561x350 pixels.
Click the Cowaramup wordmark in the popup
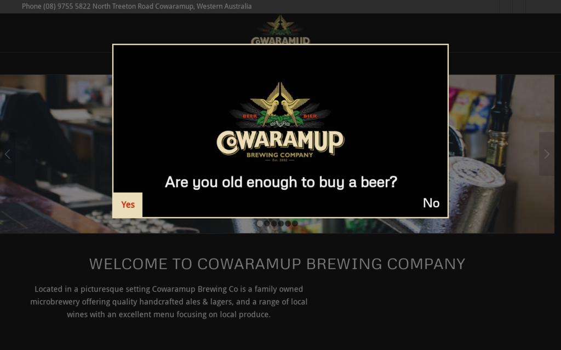coord(280,143)
